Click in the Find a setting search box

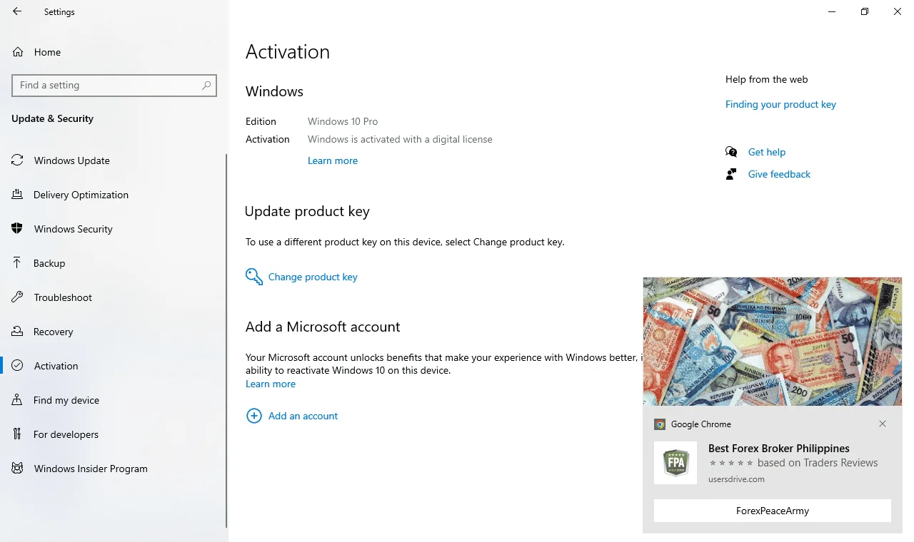pyautogui.click(x=114, y=85)
